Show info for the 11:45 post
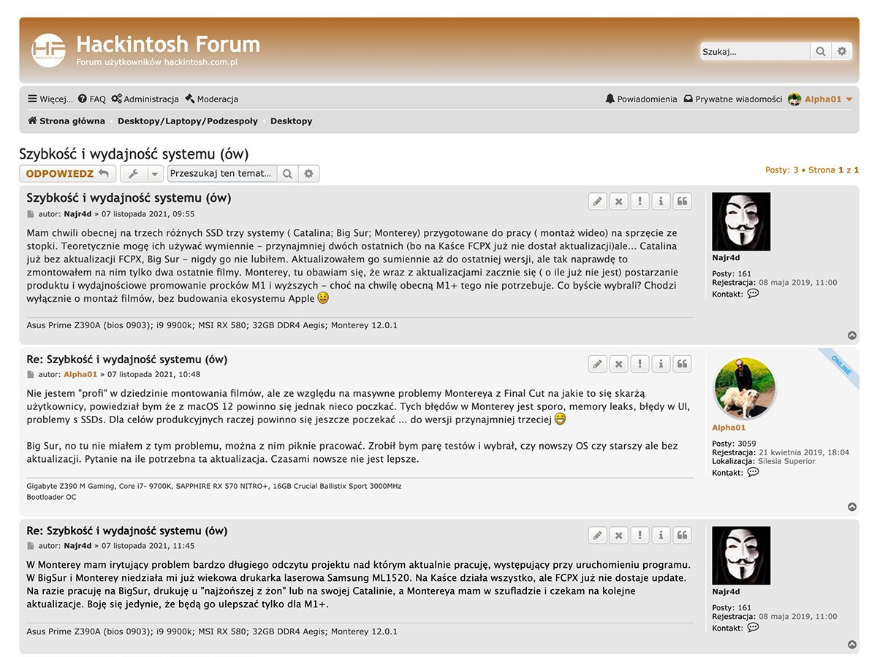This screenshot has height=657, width=877. (661, 535)
